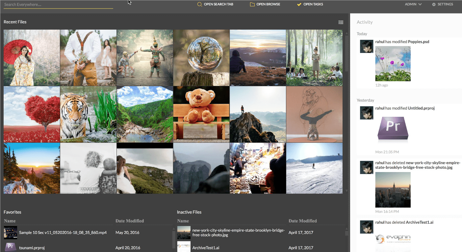
Task: Click the tsunami.prproj Premiere icon
Action: (x=11, y=247)
